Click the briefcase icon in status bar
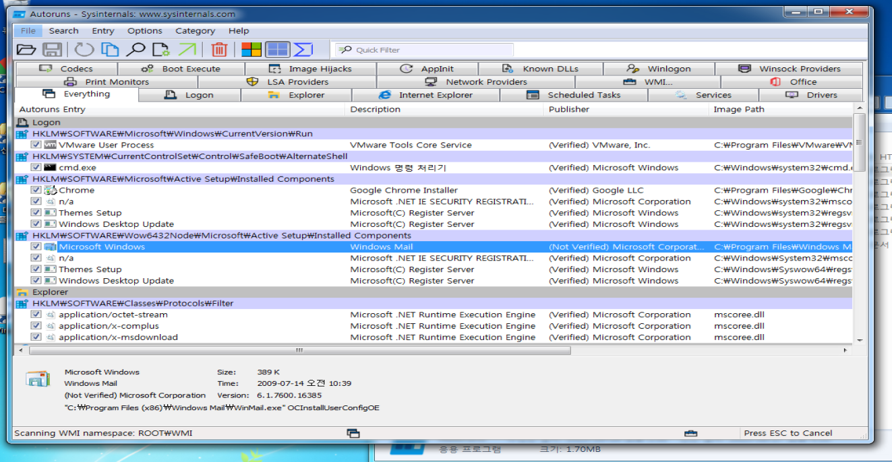 pos(690,432)
